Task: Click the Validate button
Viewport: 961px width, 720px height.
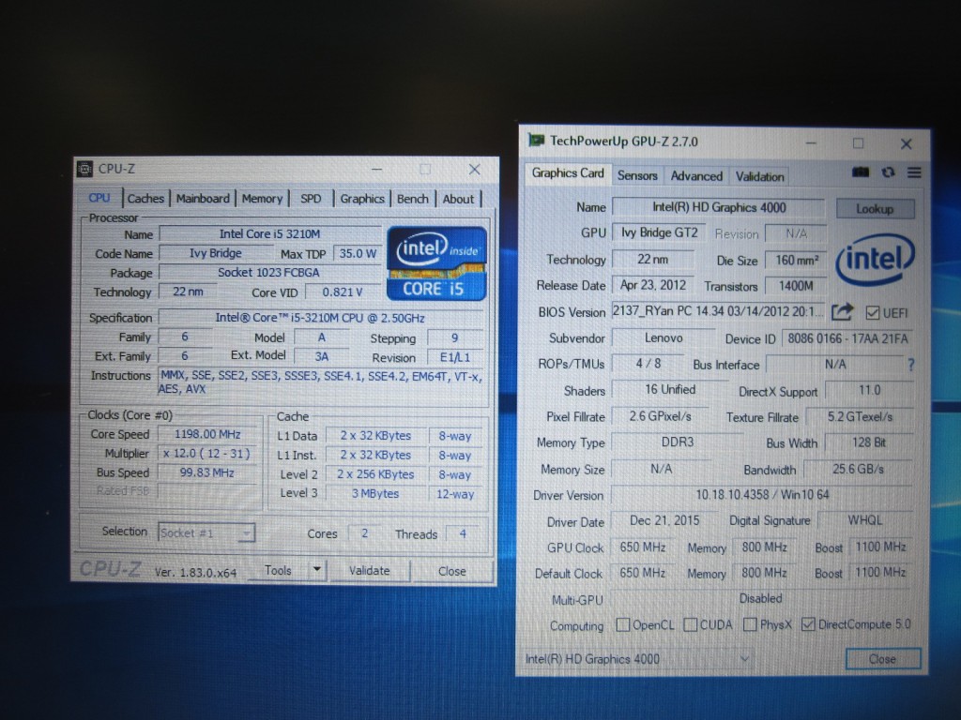Action: pos(369,570)
